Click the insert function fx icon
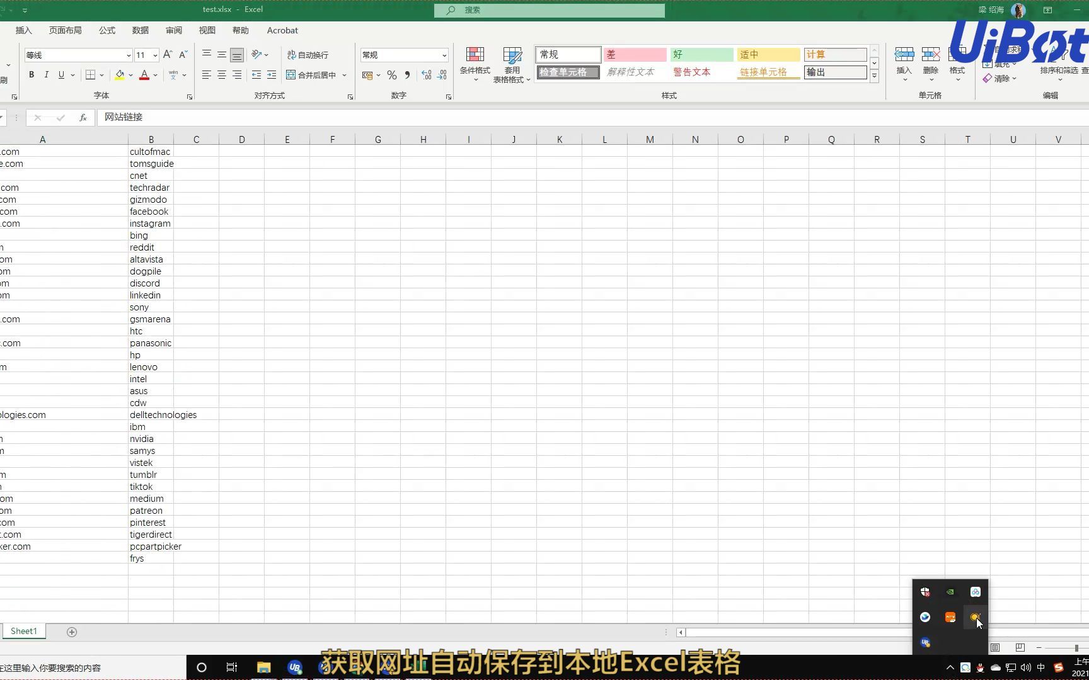The image size is (1089, 680). 83,117
